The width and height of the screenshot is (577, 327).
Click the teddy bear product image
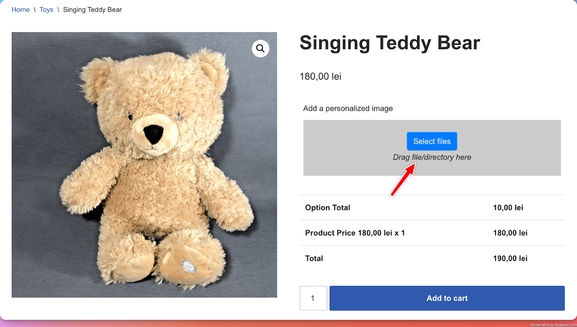pyautogui.click(x=144, y=165)
